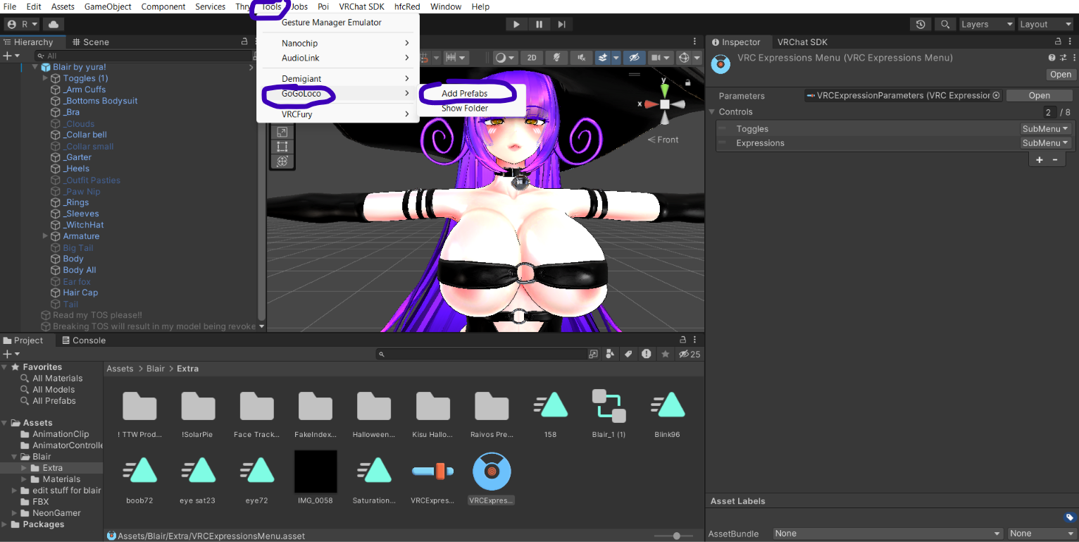The height and width of the screenshot is (542, 1079).
Task: Expand the Armature hierarchy object
Action: pyautogui.click(x=45, y=236)
